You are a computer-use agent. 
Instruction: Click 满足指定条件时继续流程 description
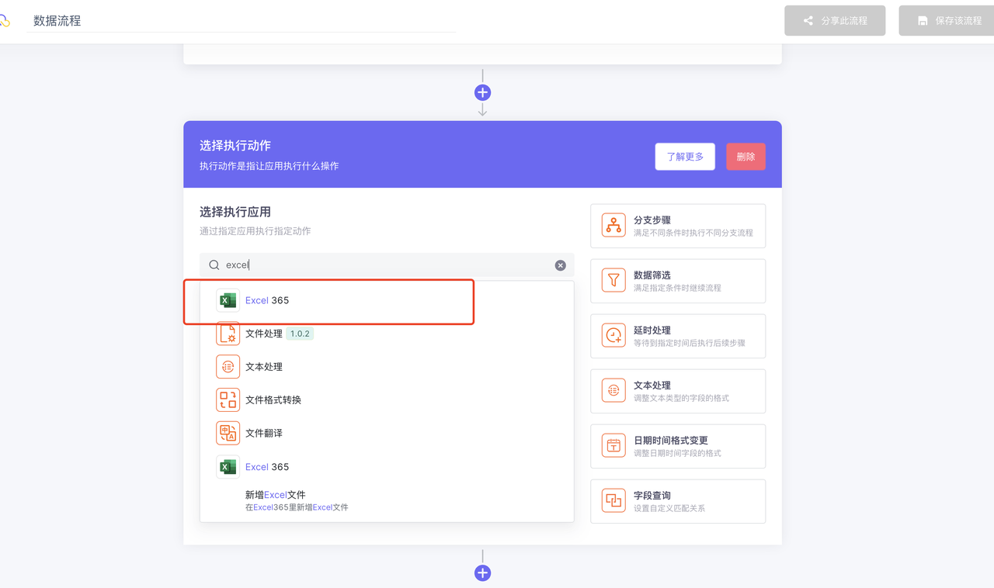[x=677, y=288]
